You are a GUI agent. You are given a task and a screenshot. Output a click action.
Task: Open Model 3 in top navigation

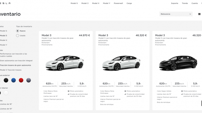(x=85, y=3)
